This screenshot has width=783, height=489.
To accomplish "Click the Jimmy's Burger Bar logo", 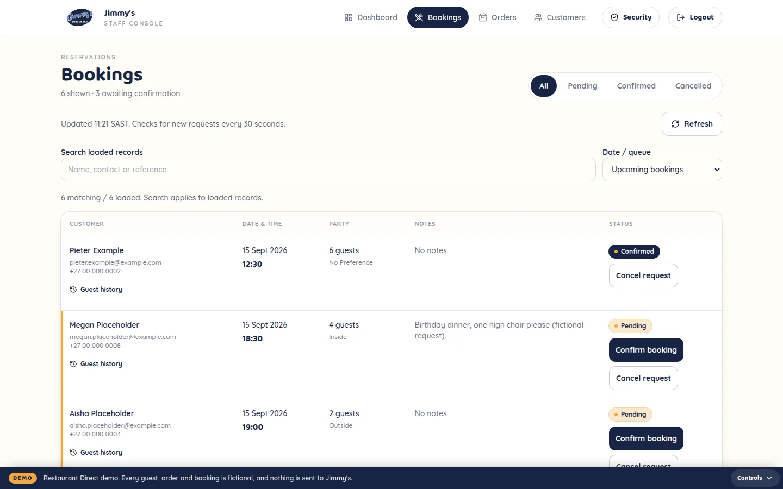I will (79, 17).
